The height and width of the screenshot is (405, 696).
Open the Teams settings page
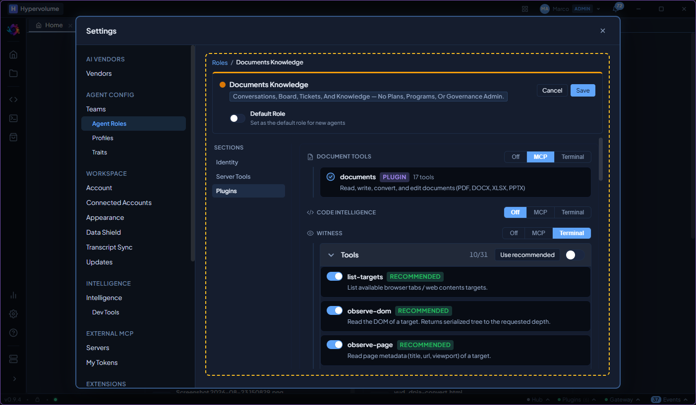(x=96, y=109)
